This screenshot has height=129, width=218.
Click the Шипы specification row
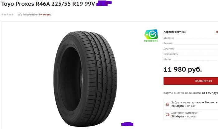(191, 59)
